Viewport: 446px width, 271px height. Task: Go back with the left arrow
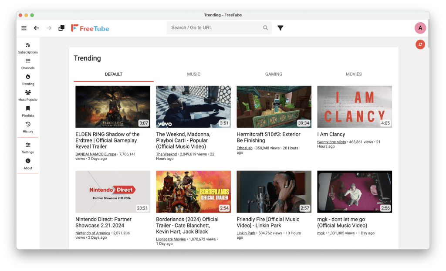click(x=37, y=28)
